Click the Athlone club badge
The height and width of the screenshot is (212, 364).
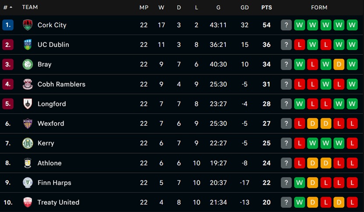(x=28, y=163)
